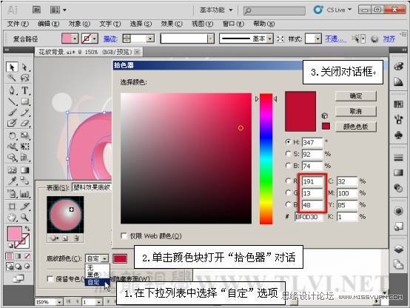The width and height of the screenshot is (410, 308).
Task: Click the 颜色色板 button
Action: click(356, 127)
